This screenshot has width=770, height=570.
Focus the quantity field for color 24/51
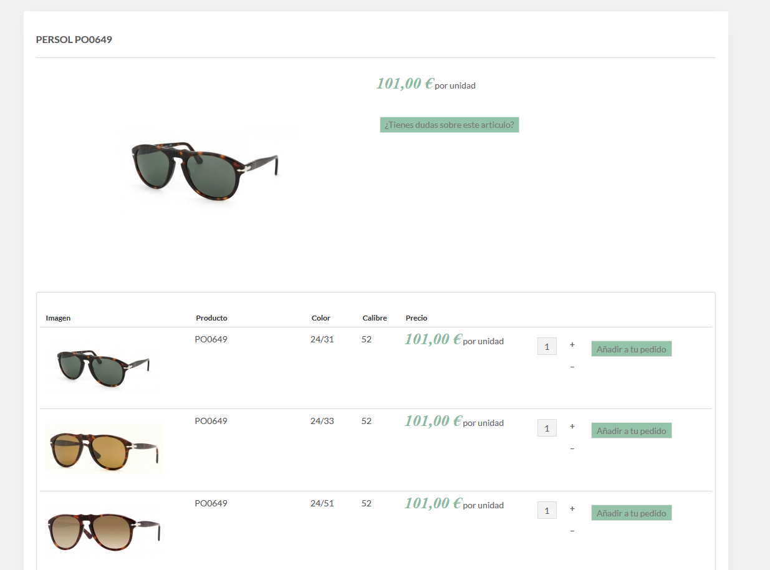click(x=547, y=511)
